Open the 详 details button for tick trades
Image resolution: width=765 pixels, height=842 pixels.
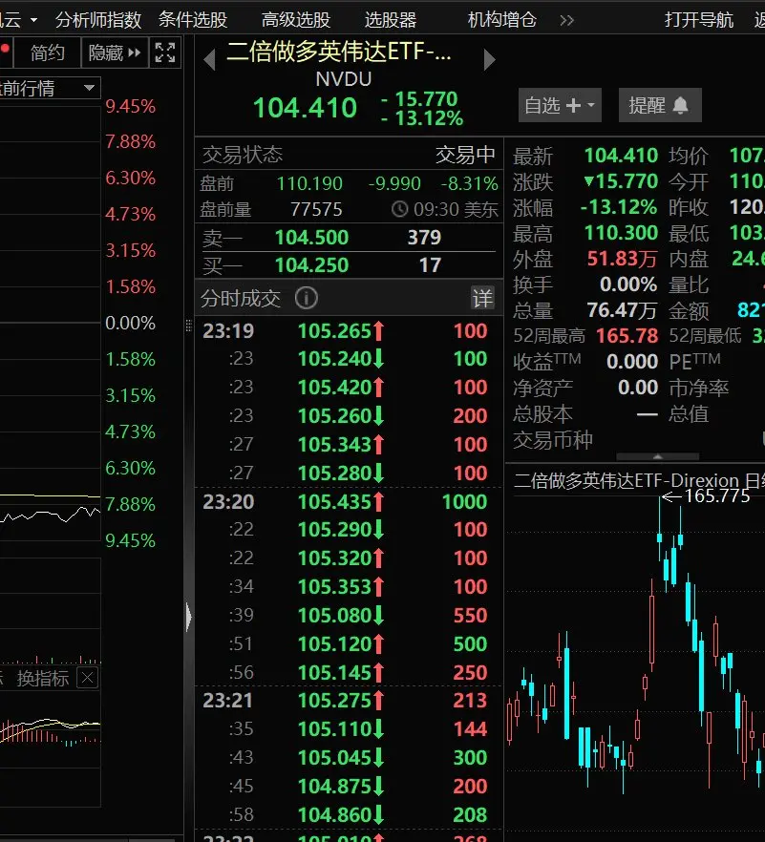coord(482,298)
